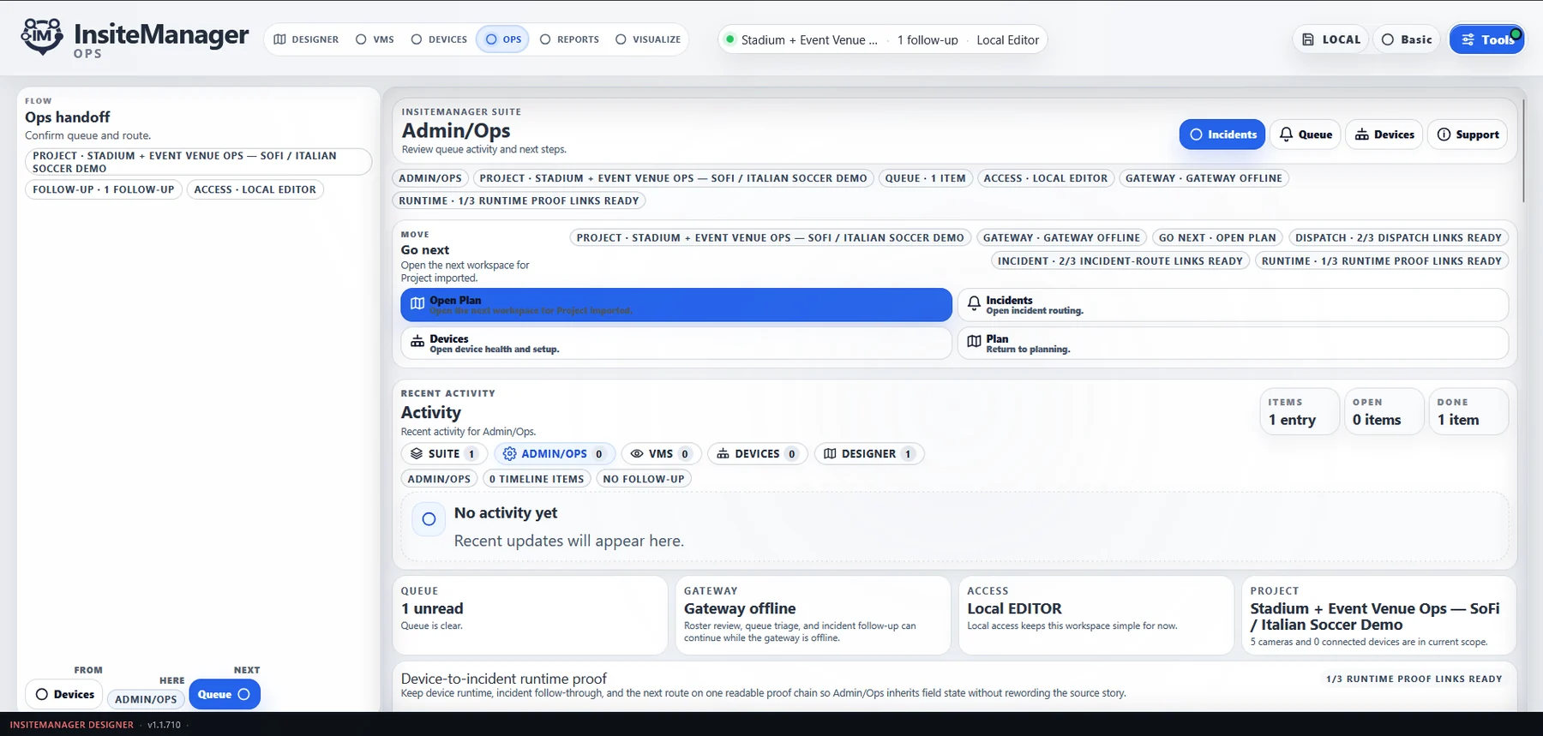This screenshot has width=1543, height=736.
Task: Click the No activity yet circle icon
Action: [x=429, y=519]
